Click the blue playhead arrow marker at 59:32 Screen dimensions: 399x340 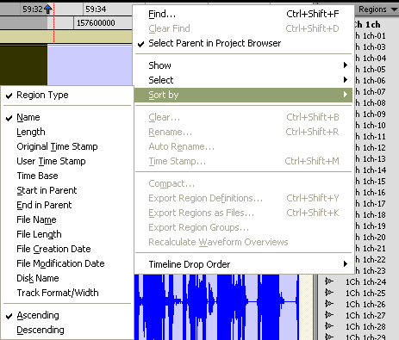(x=48, y=9)
